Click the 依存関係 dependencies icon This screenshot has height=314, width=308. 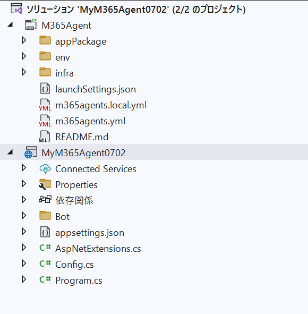click(45, 199)
